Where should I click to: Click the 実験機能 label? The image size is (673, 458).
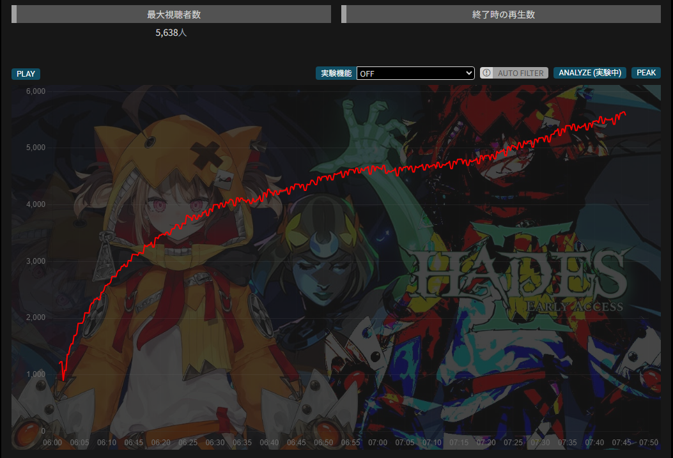click(336, 73)
